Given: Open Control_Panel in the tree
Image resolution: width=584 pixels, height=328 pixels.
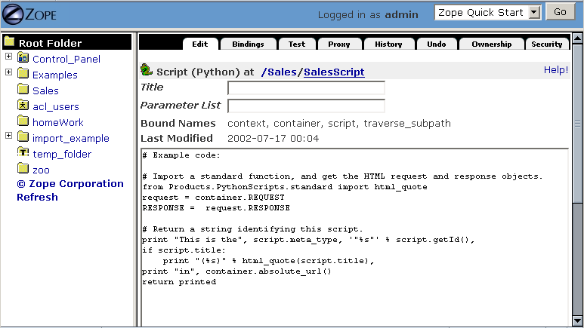Looking at the screenshot, I should point(66,59).
